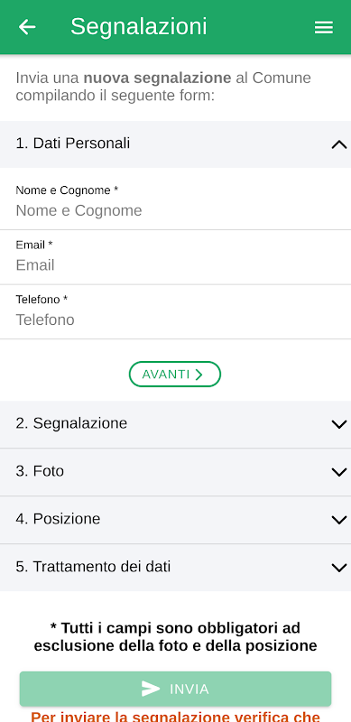Open the 2. Segnalazione section header
Screen dimensions: 351x722
point(175,424)
